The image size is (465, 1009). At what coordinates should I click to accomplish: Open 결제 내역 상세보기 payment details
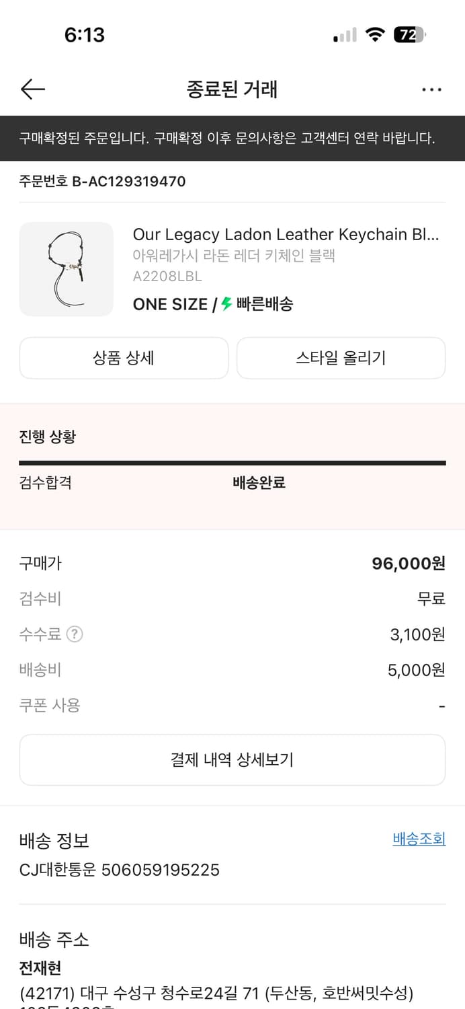point(232,759)
